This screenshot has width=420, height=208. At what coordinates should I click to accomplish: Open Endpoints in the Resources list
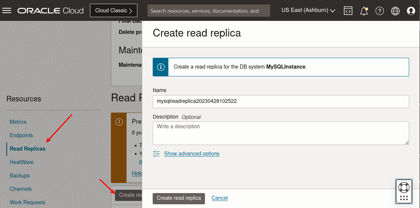coord(21,135)
